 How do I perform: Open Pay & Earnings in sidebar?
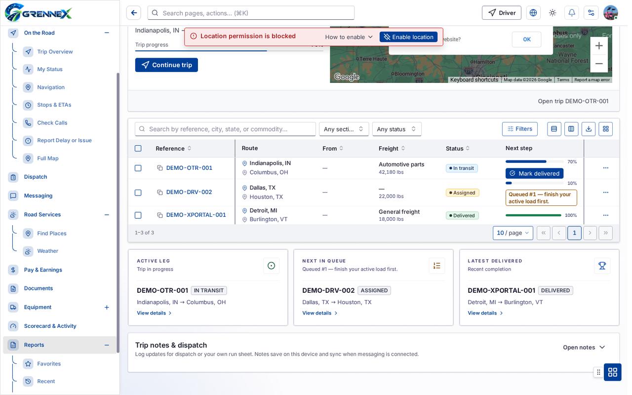point(43,270)
